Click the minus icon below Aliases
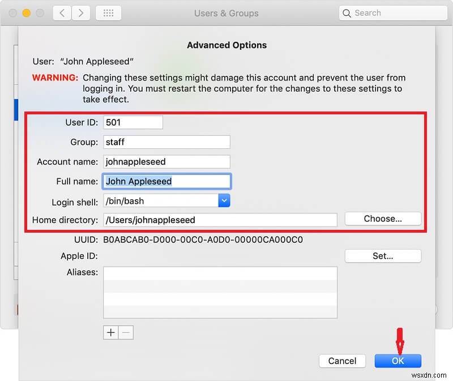Screen dimensions: 453x381 (125, 332)
